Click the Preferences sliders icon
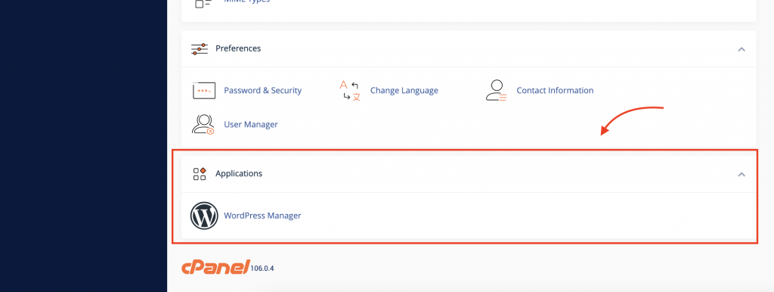 click(200, 49)
